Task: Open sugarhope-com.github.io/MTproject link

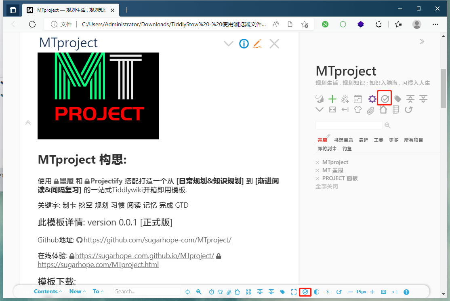Action: (145, 256)
